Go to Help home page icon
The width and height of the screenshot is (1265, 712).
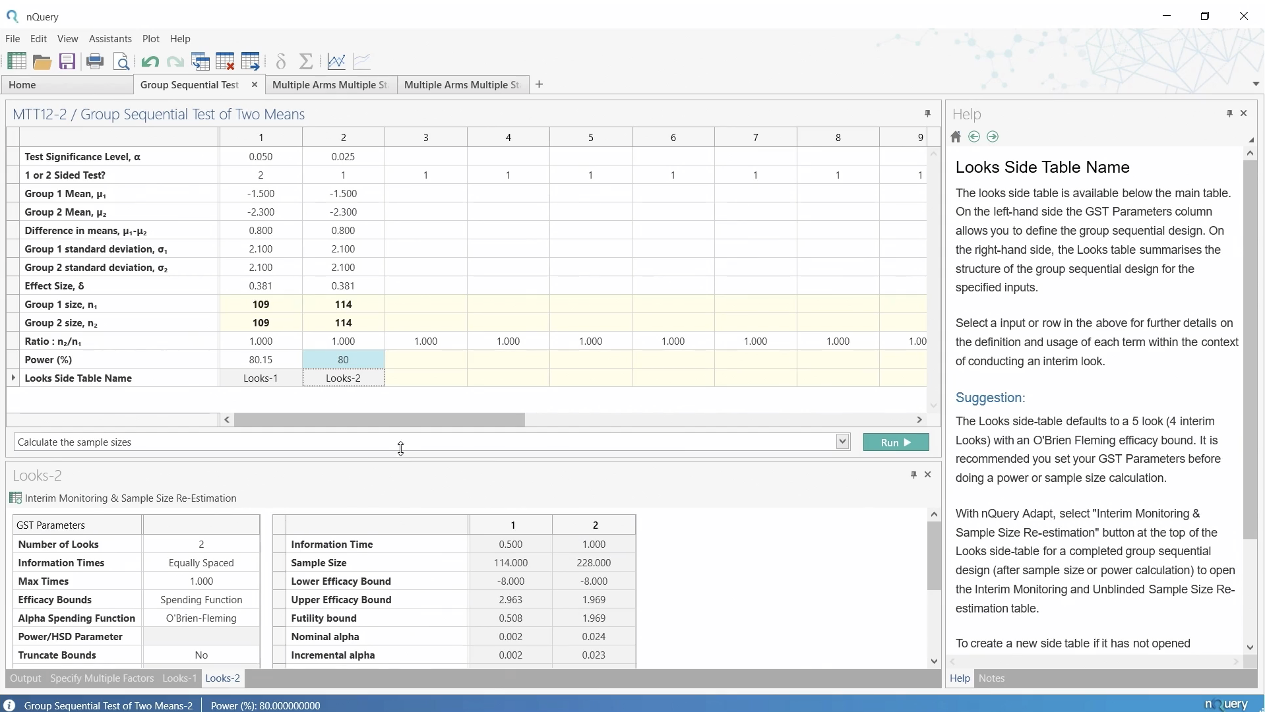point(956,137)
